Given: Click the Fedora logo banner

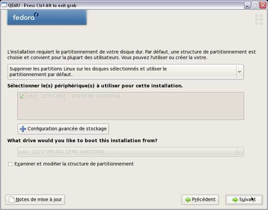Looking at the screenshot, I should tap(47, 17).
